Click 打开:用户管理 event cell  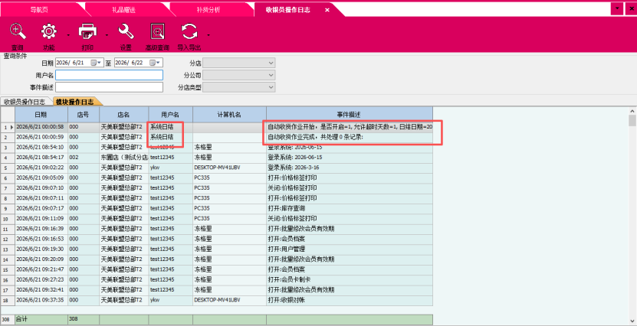[350, 249]
